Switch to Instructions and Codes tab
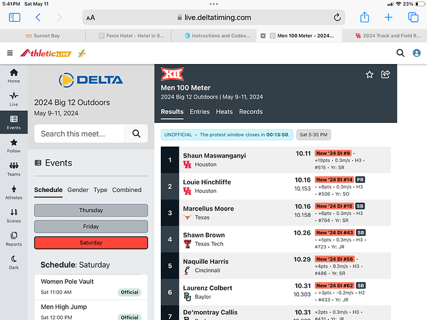Viewport: 427px width, 320px height. click(x=213, y=36)
